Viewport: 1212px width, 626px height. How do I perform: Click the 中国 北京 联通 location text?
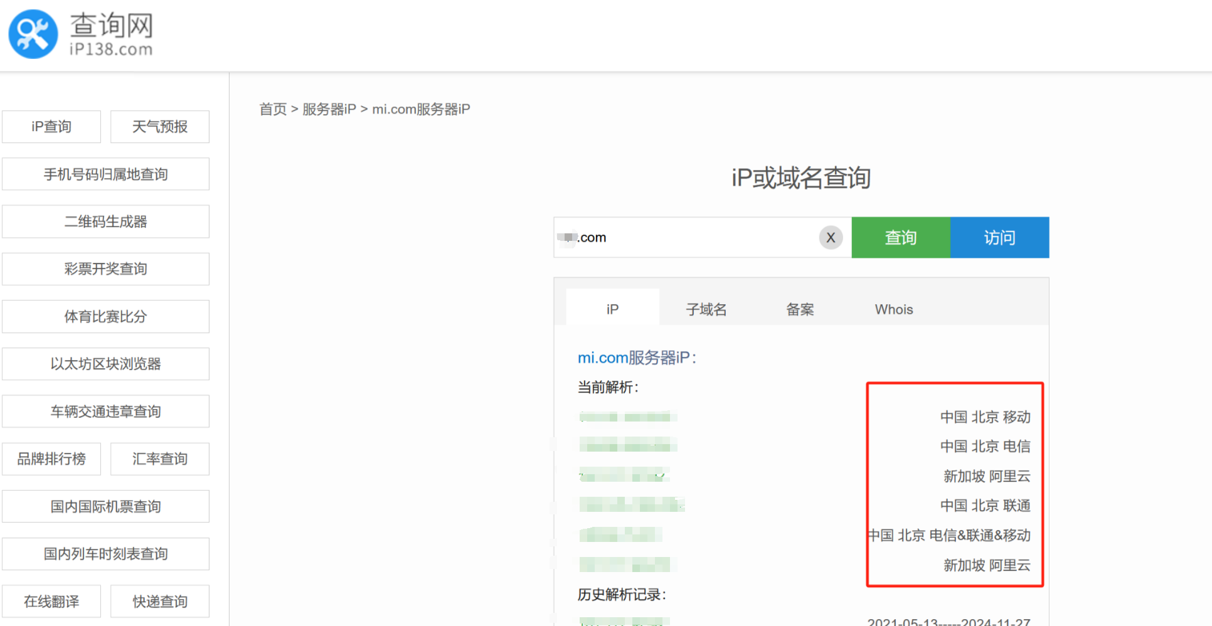point(985,506)
